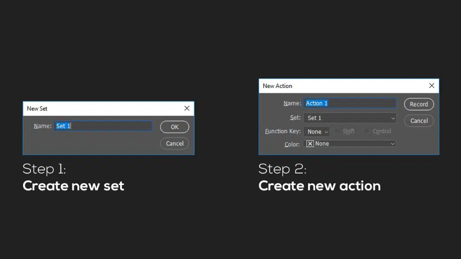Viewport: 461px width, 259px height.
Task: Click the Function Key label
Action: (x=283, y=132)
